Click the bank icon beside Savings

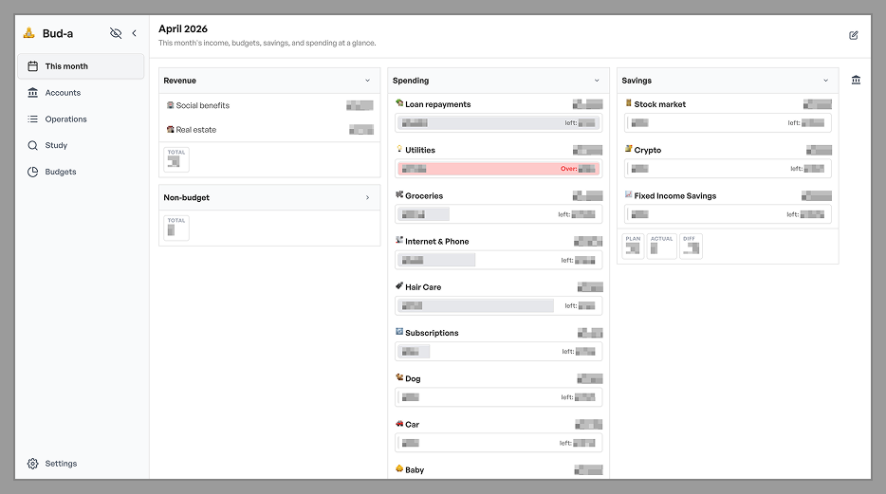tap(856, 81)
